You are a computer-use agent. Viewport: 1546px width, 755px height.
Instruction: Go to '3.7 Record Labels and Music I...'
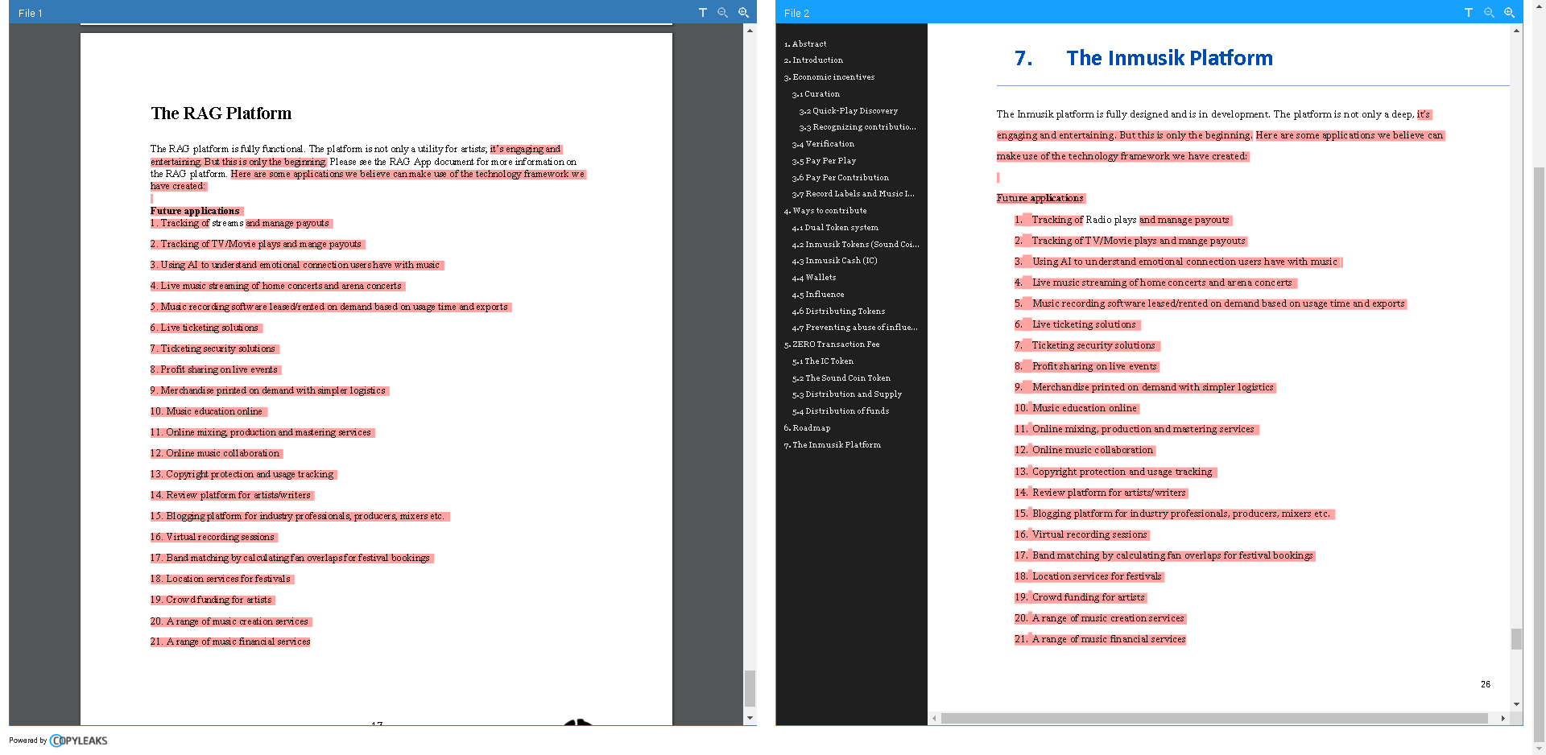(854, 194)
